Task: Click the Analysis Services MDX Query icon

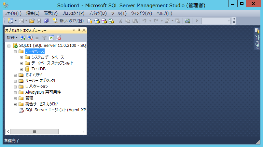Action: point(97,21)
